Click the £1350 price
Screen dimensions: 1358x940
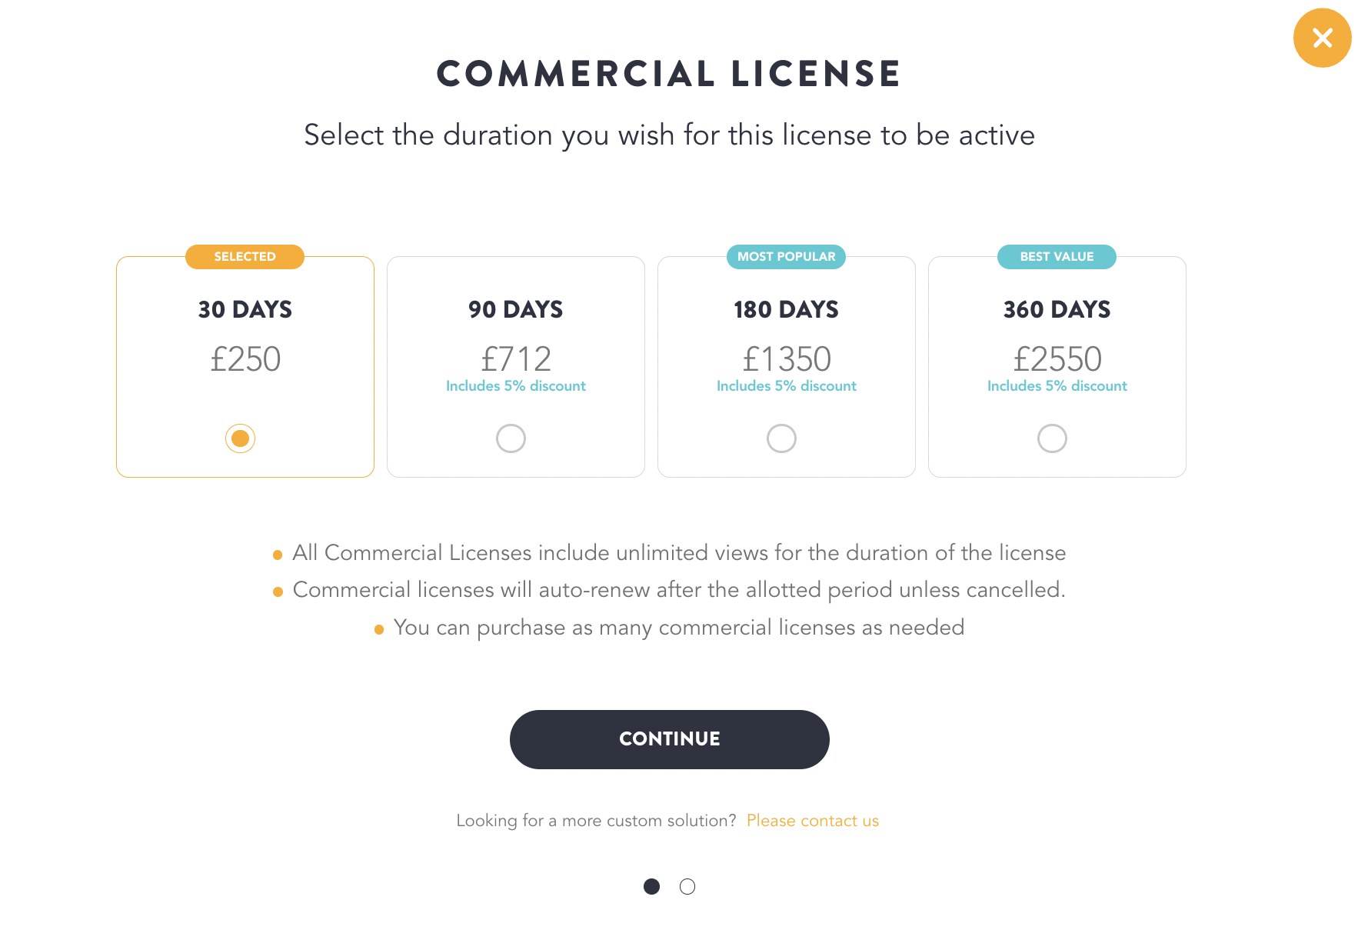click(787, 359)
